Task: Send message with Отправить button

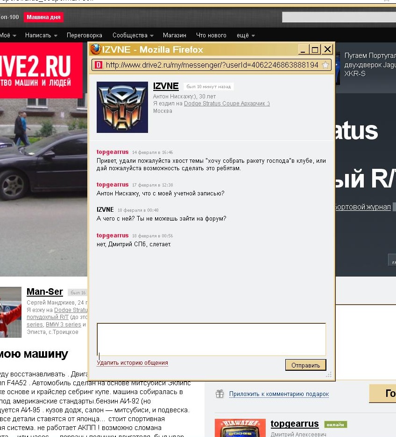Action: [x=305, y=365]
